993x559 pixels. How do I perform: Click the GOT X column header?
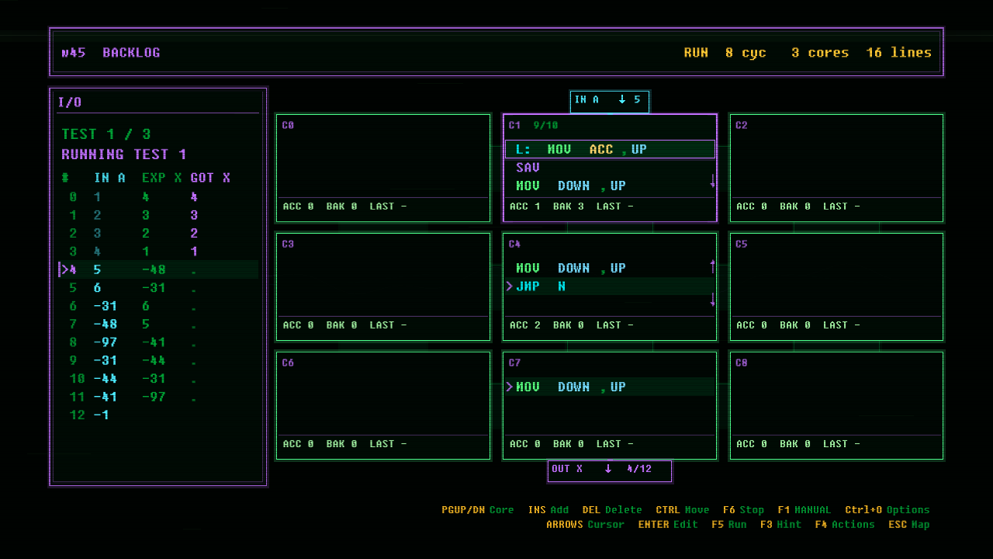(x=210, y=178)
